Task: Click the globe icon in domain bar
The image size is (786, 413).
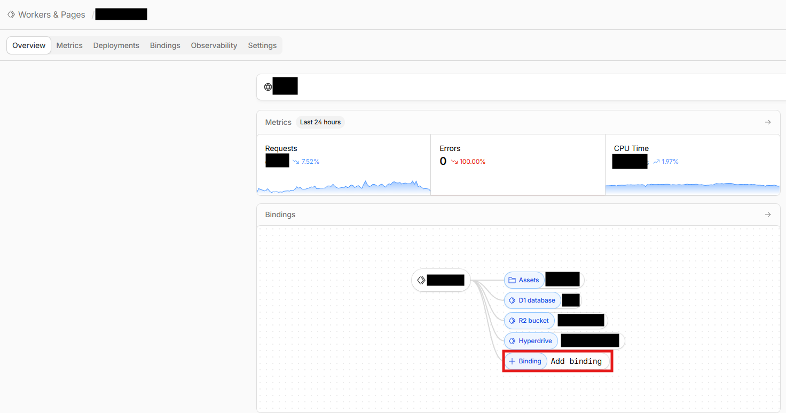Action: pos(268,87)
